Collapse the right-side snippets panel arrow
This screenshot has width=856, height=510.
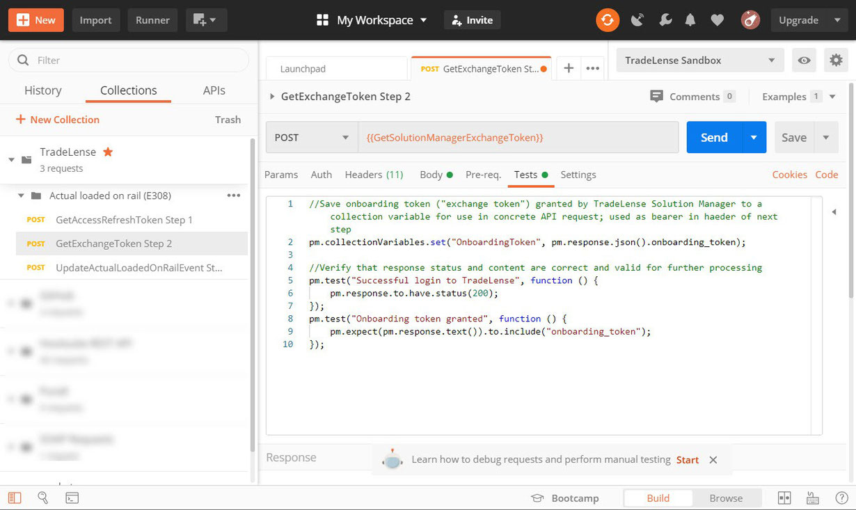click(834, 212)
